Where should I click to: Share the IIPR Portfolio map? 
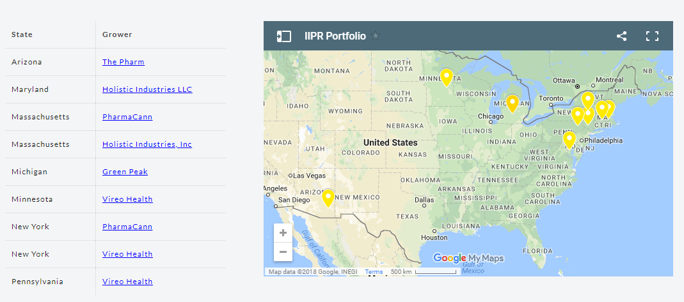pyautogui.click(x=622, y=36)
